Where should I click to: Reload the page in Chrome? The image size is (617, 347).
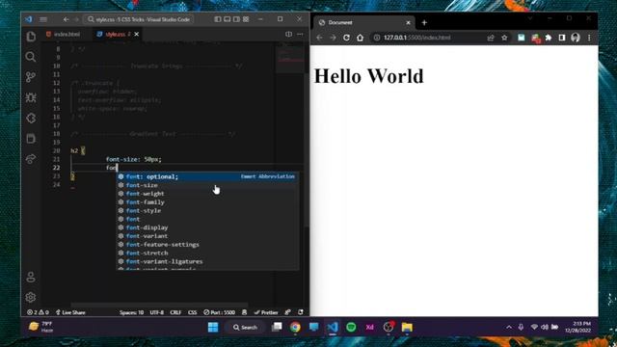[x=346, y=38]
